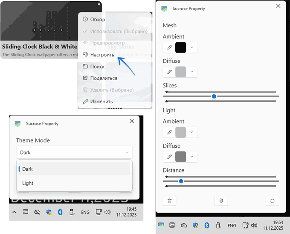Show hidden tray icons with the up chevron
290x234 pixels.
pyautogui.click(x=14, y=212)
